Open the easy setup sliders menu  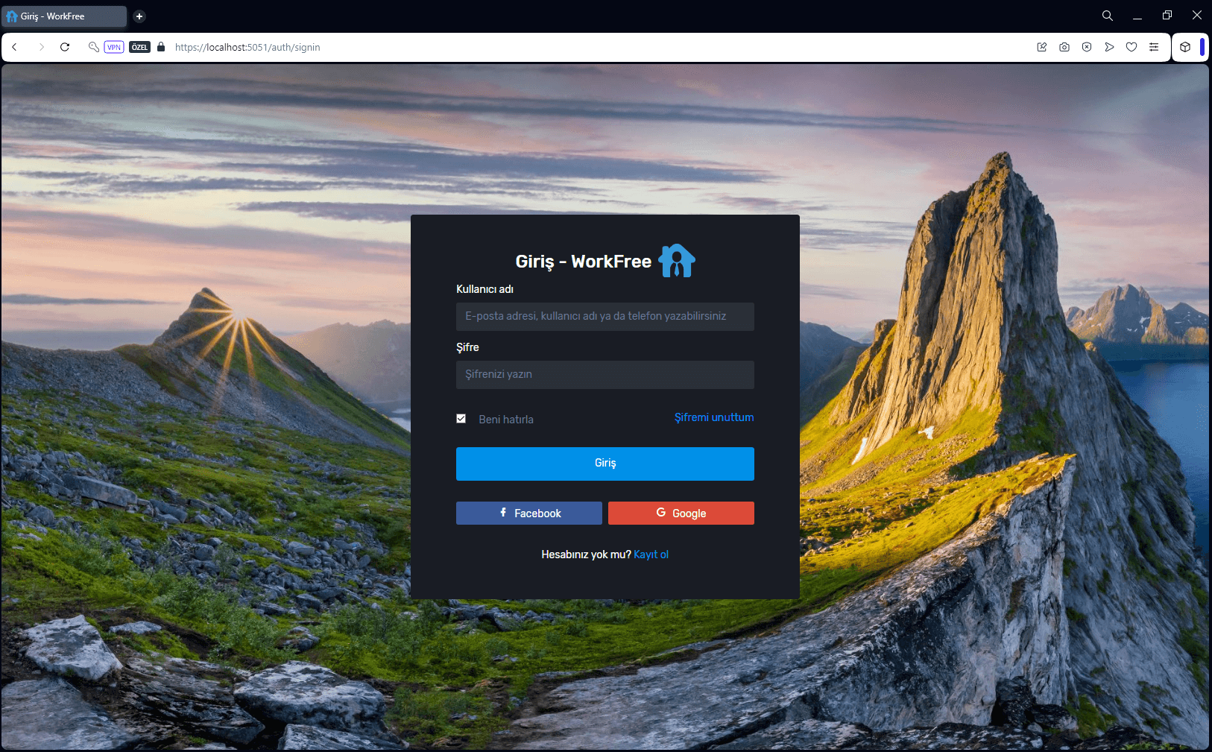coord(1154,47)
